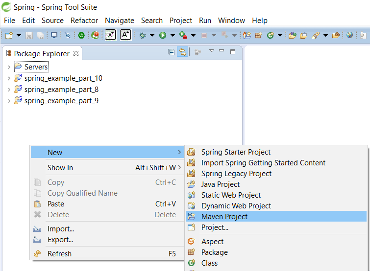Click the green Run button
Image resolution: width=370 pixels, height=271 pixels.
163,36
